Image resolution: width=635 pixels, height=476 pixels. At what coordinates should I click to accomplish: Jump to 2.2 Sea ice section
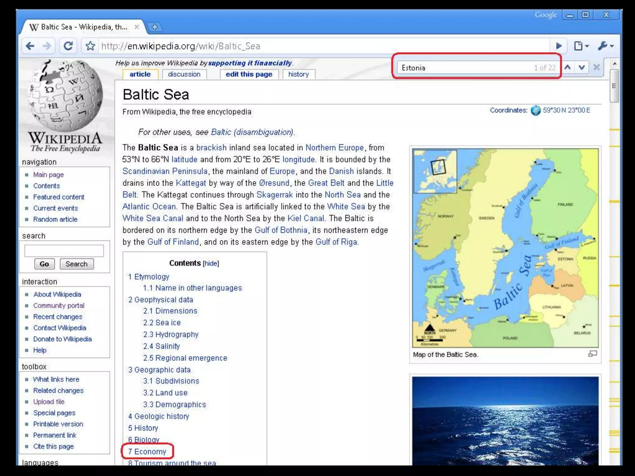(162, 323)
